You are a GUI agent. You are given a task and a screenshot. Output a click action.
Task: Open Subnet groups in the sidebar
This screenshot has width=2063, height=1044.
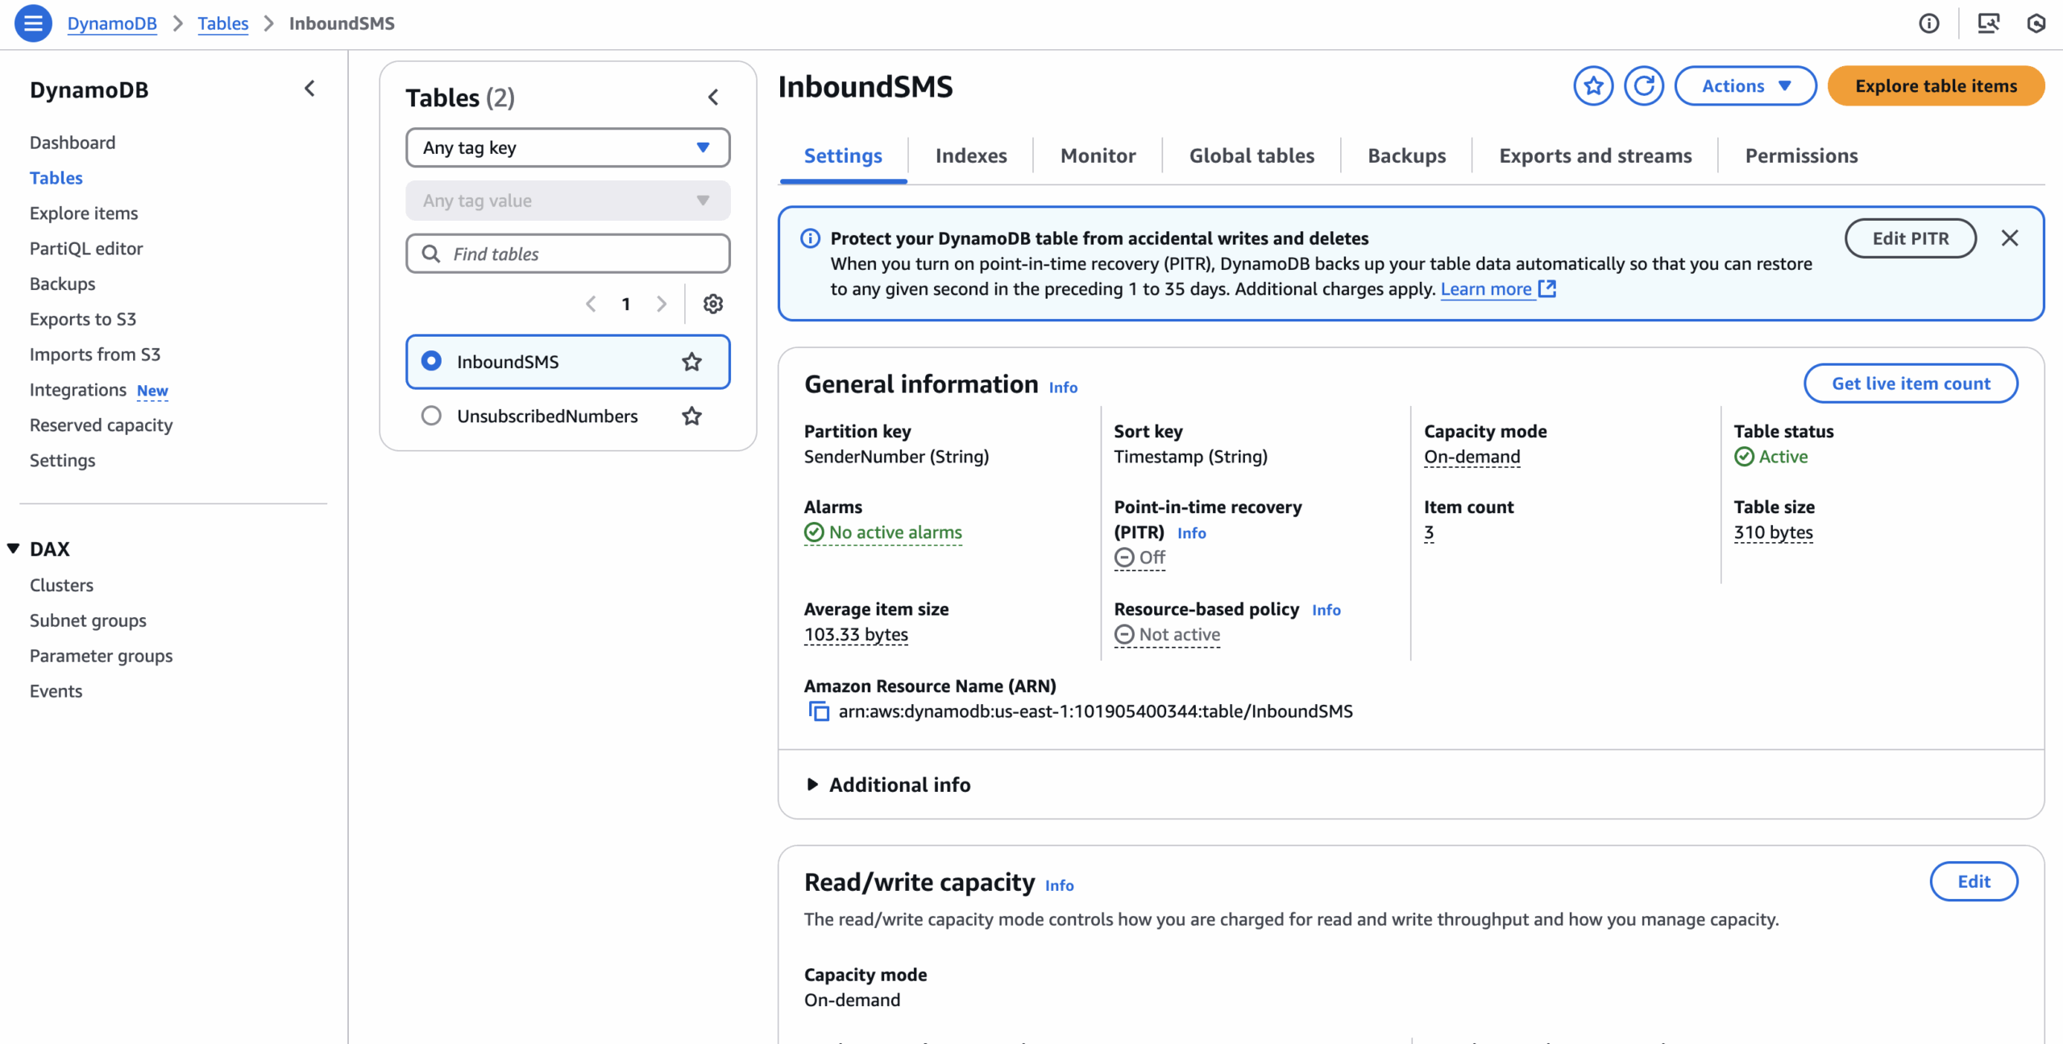[x=88, y=621]
